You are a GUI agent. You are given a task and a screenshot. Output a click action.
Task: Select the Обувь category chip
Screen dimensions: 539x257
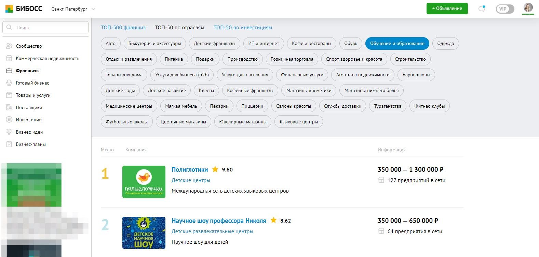point(351,43)
